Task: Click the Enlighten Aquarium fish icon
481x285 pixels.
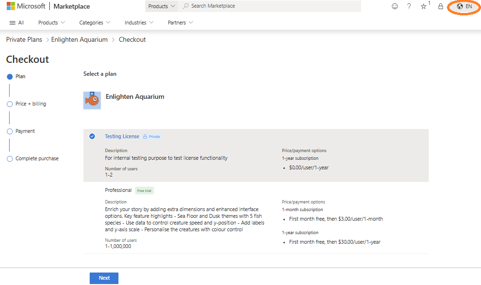Action: pos(92,100)
